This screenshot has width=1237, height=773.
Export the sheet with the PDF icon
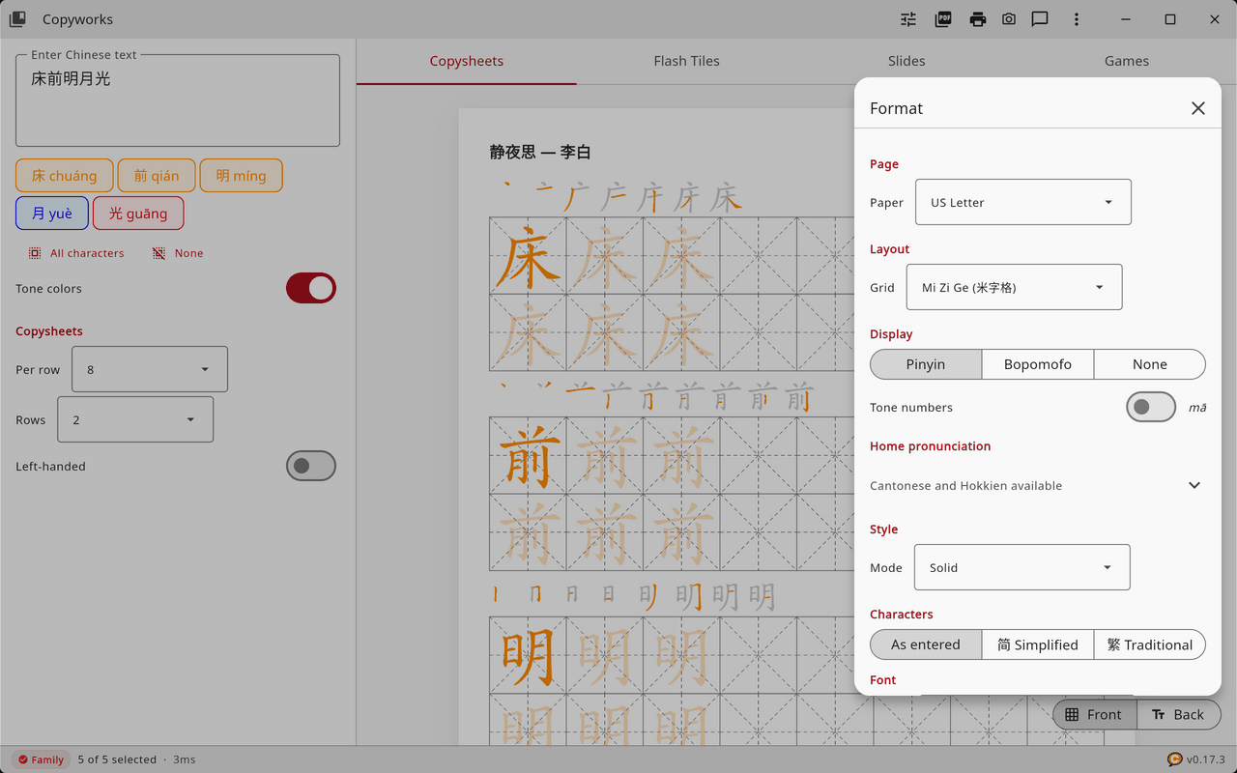tap(943, 19)
